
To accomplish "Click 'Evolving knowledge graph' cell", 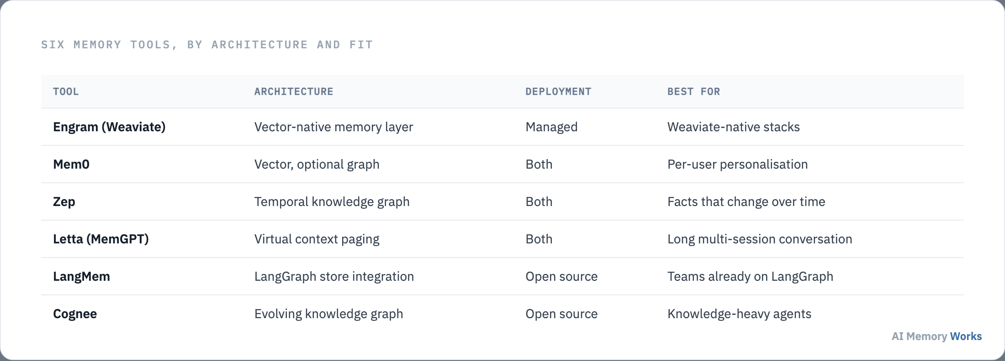I will click(328, 314).
